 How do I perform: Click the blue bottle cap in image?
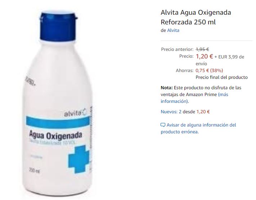(58, 26)
